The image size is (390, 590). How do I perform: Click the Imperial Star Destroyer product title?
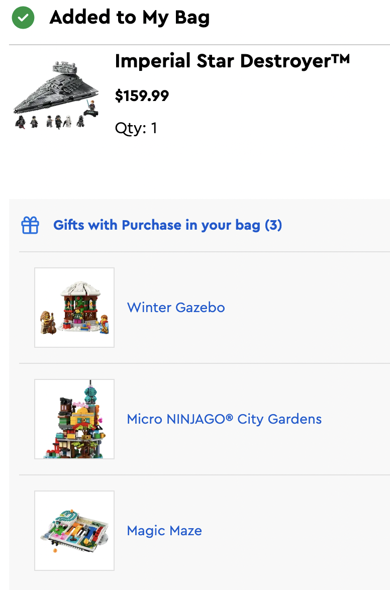click(232, 61)
